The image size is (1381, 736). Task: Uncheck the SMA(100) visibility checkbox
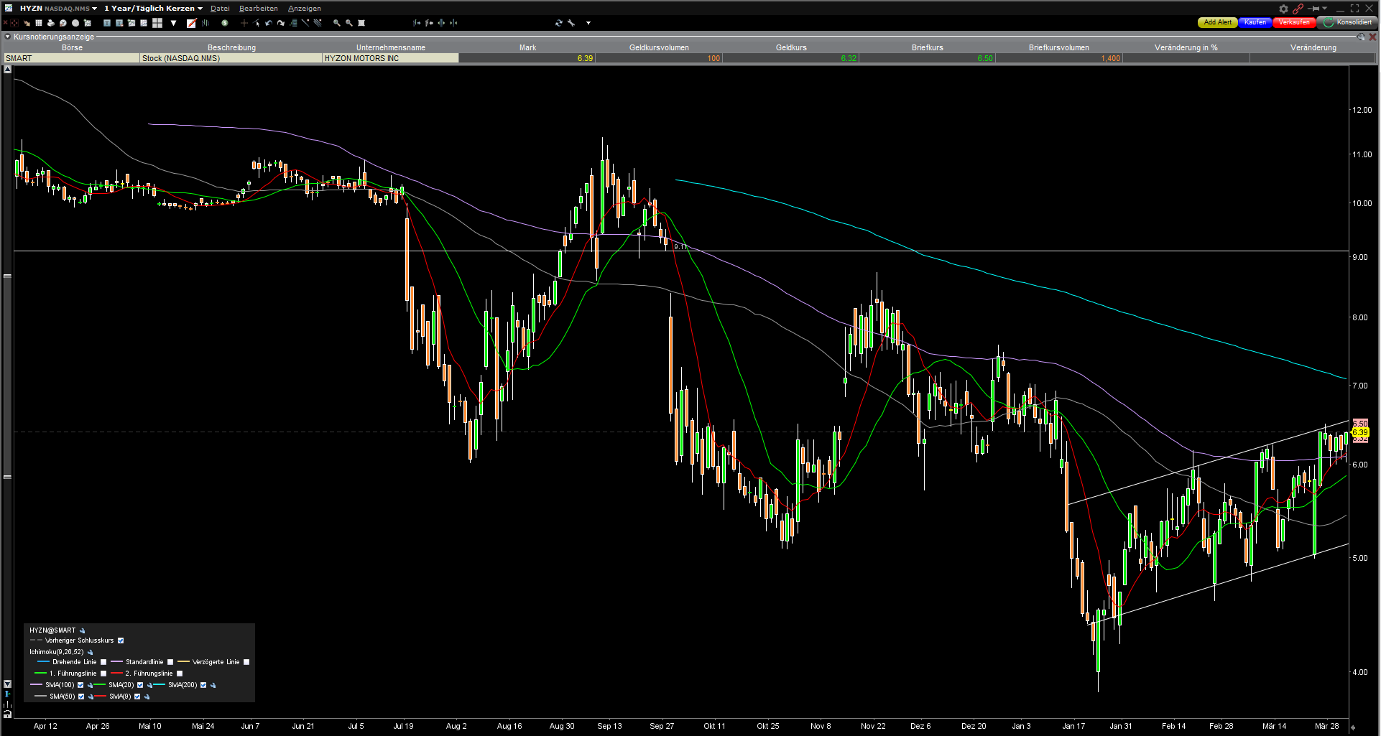[80, 685]
